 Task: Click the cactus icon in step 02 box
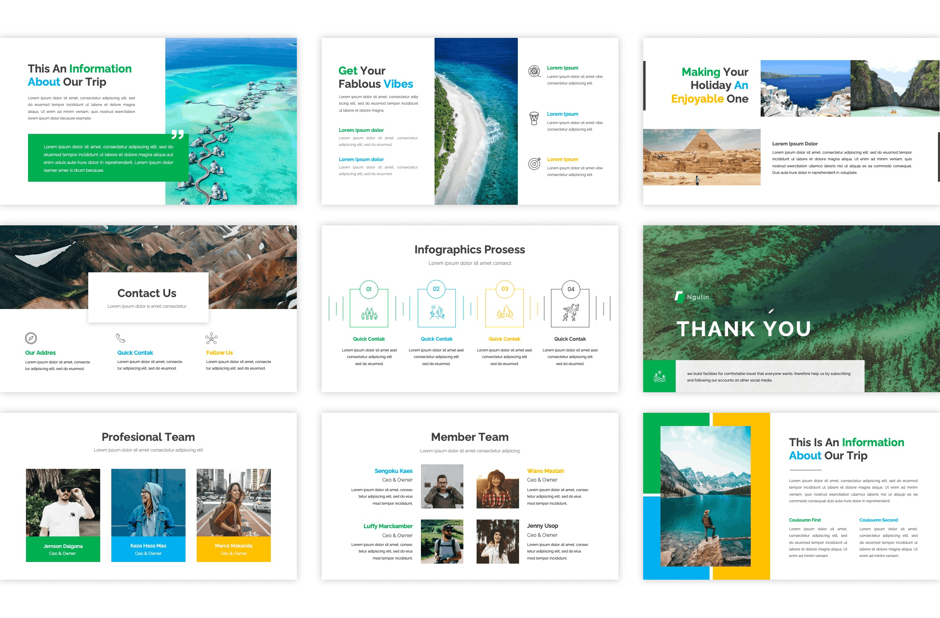(x=437, y=312)
